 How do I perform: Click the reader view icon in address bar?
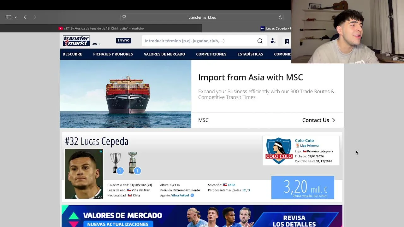click(124, 17)
